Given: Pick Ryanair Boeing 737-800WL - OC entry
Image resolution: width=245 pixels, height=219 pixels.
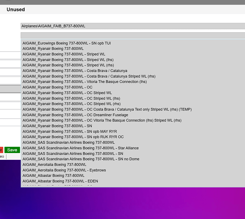Looking at the screenshot, I should point(57,87).
